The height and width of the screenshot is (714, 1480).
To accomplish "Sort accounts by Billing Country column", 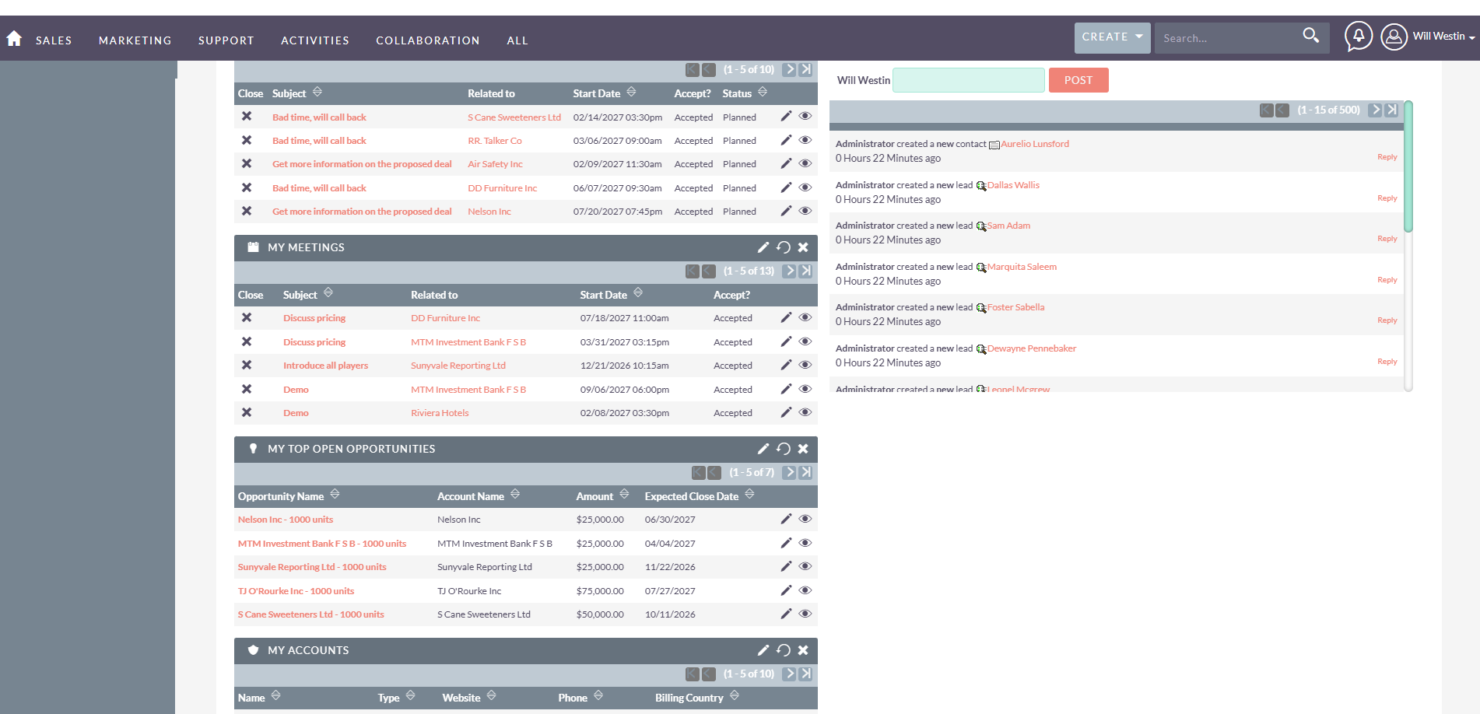I will (735, 696).
